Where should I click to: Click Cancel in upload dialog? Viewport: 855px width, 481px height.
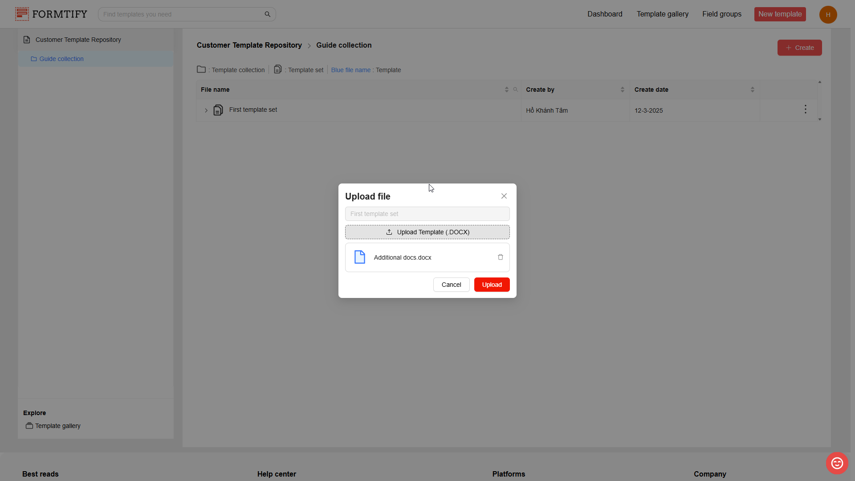coord(451,285)
